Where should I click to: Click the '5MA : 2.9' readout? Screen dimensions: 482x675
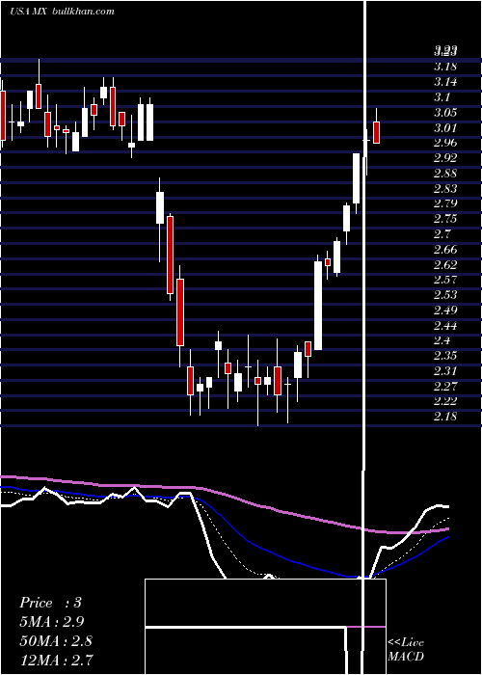[x=52, y=622]
